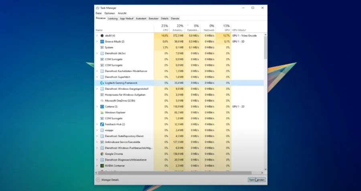Select the Cortana process icon
Image resolution: width=361 pixels, height=191 pixels.
point(102,107)
